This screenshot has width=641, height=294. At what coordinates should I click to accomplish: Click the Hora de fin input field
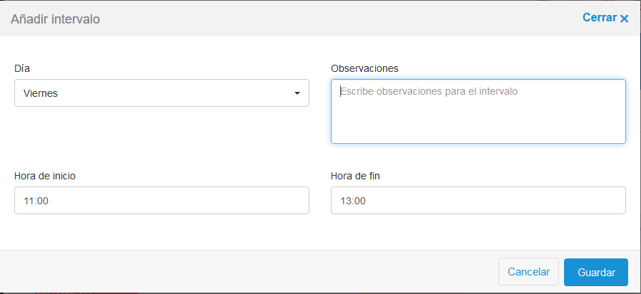[478, 201]
